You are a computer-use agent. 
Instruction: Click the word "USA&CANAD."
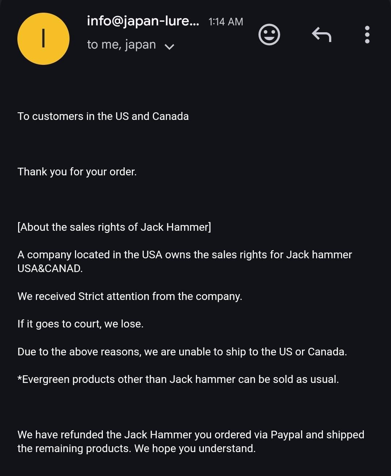[x=50, y=268]
